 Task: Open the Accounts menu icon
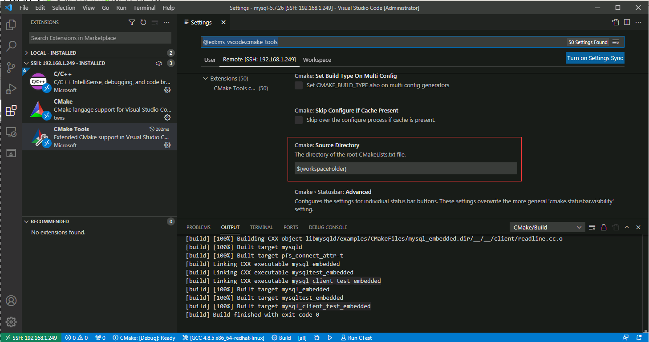11,301
